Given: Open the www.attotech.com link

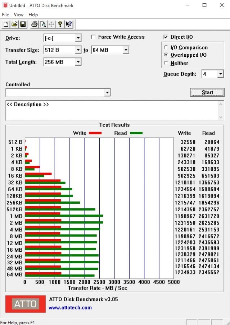Looking at the screenshot, I should (x=70, y=308).
